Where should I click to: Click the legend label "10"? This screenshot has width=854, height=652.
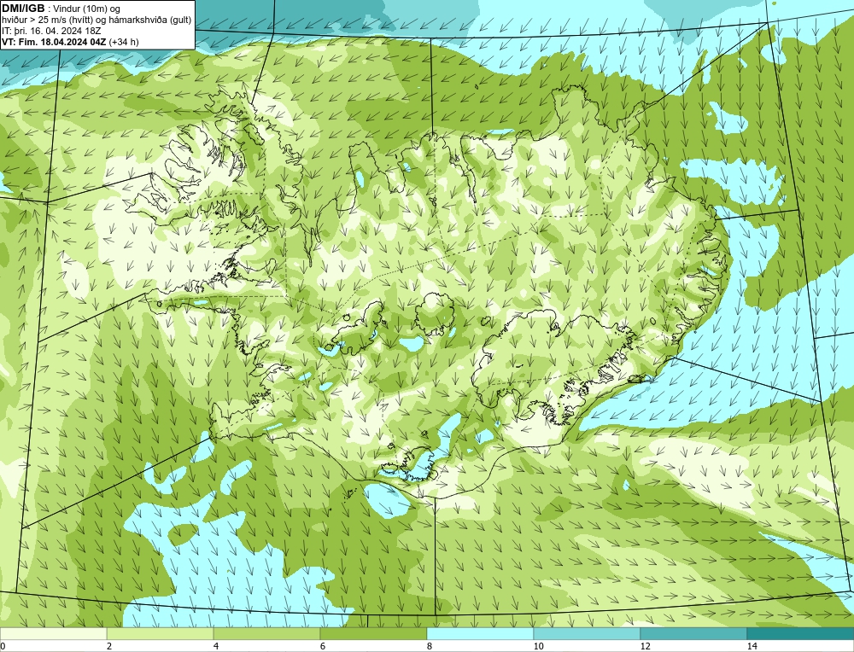click(539, 646)
